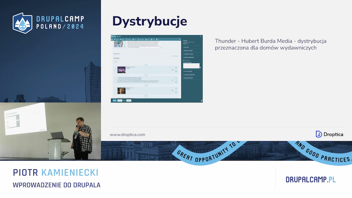The image size is (352, 198).
Task: Click the delete icon for the Text paragraph
Action: [x=176, y=82]
